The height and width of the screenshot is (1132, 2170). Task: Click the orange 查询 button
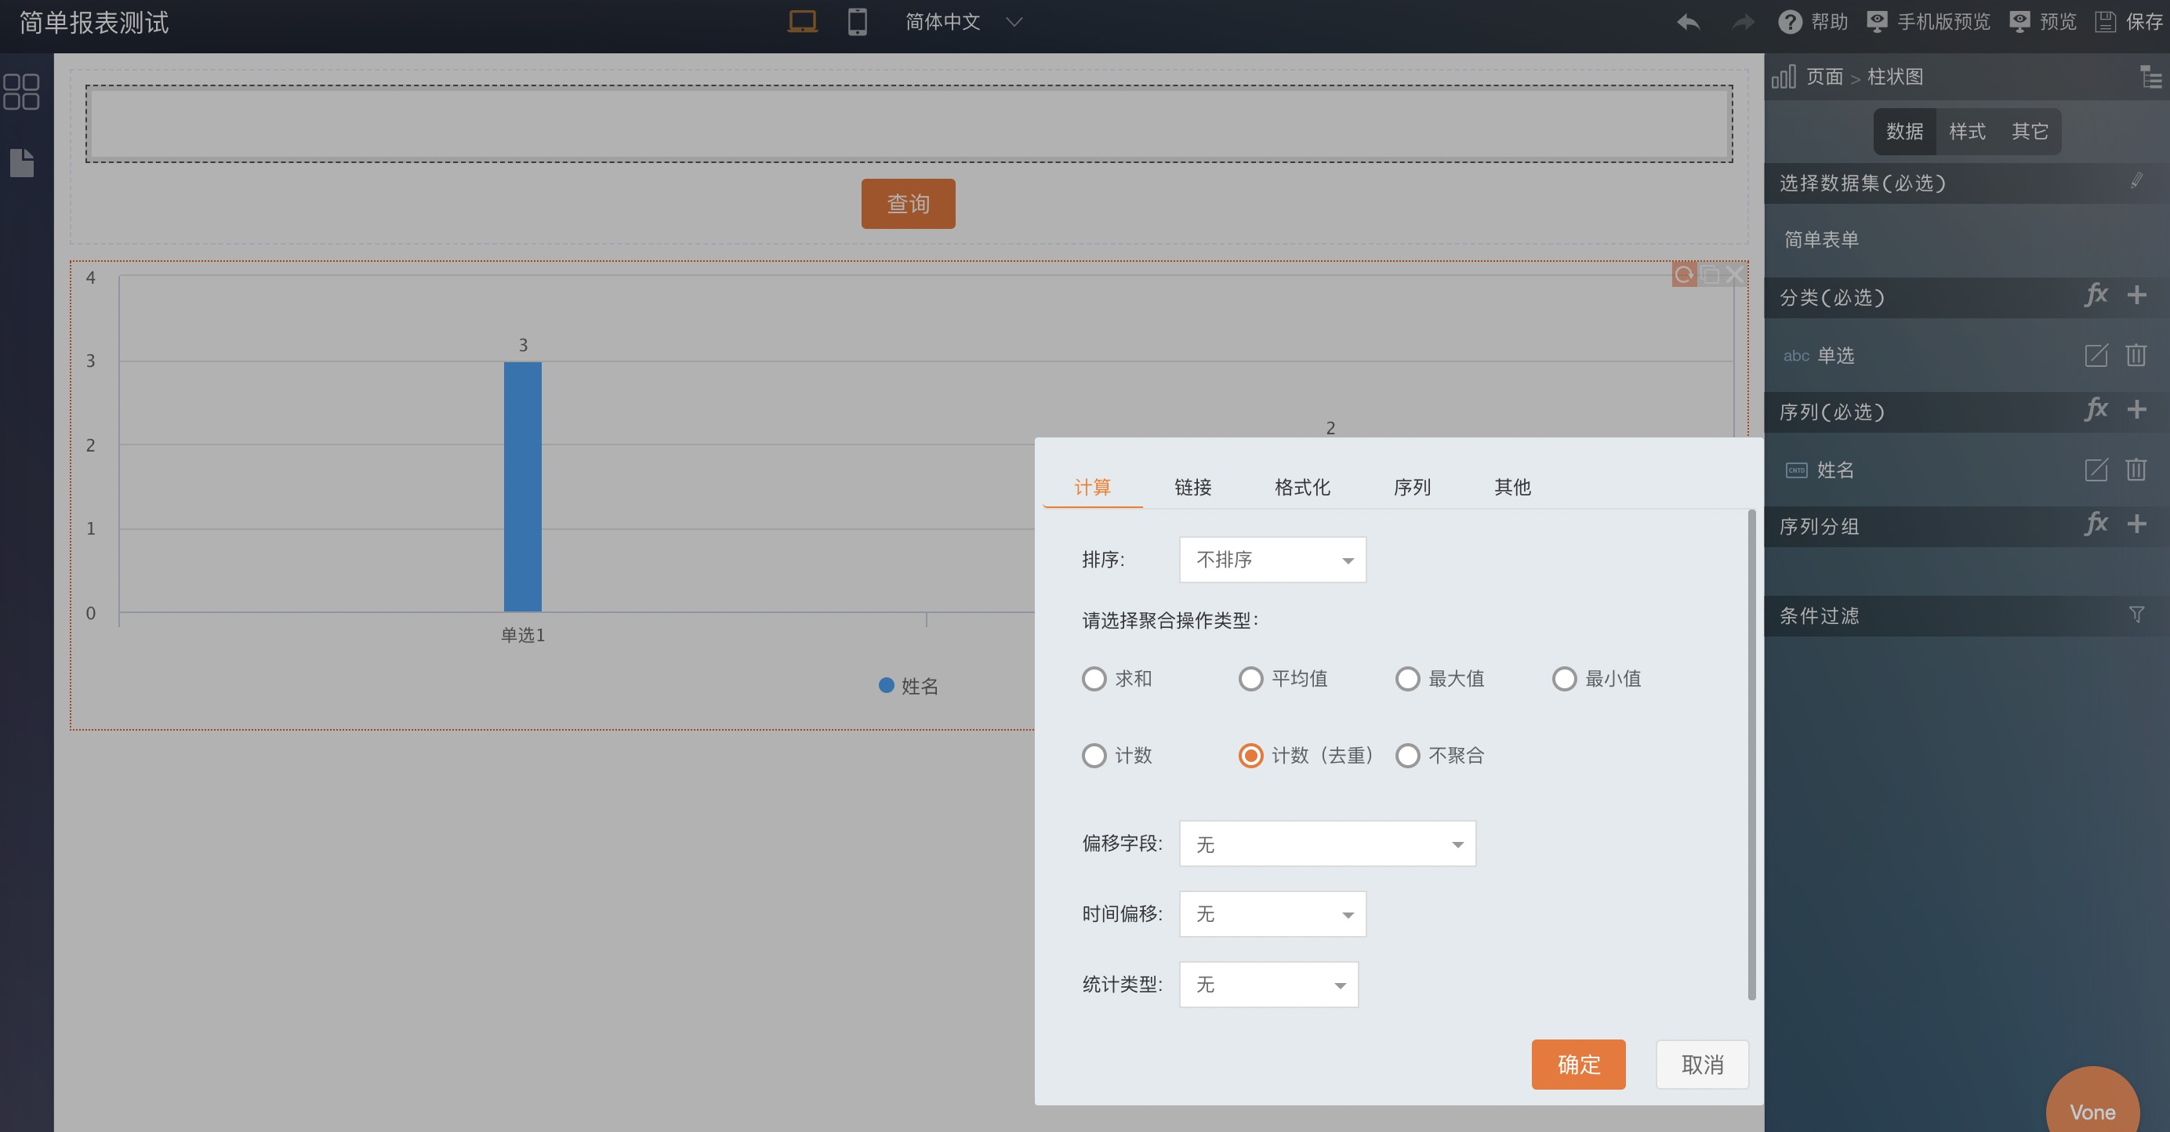point(907,204)
